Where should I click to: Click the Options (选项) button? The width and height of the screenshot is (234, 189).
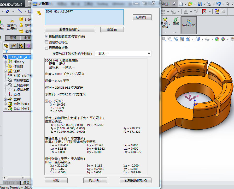point(142,17)
